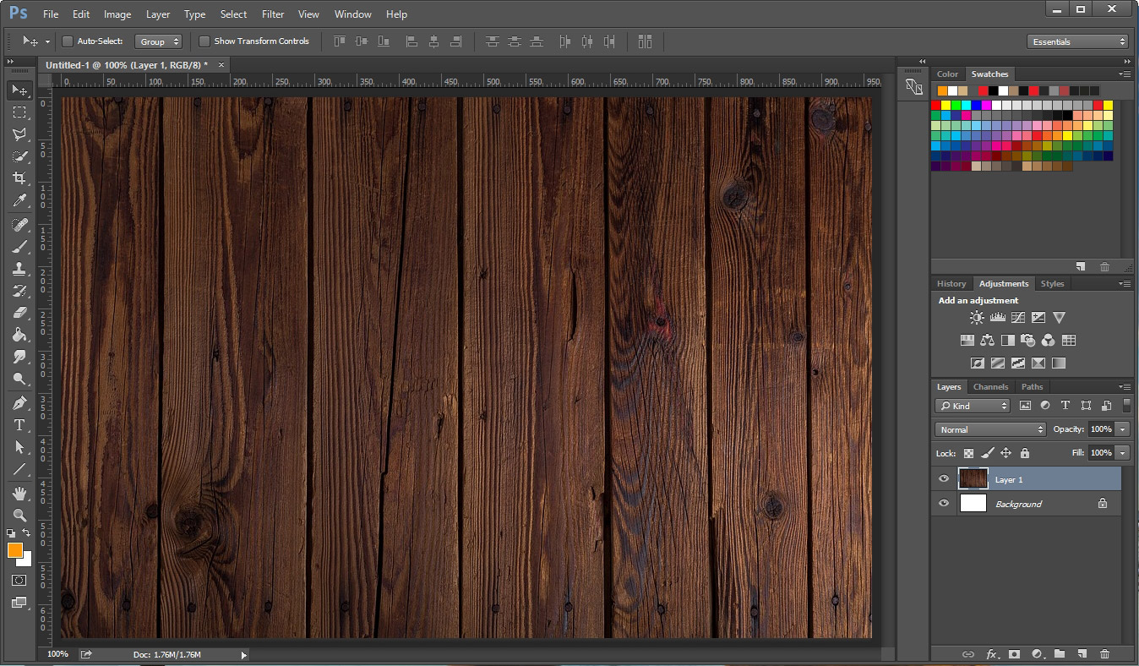The width and height of the screenshot is (1139, 666).
Task: Click the 100% zoom level field
Action: pyautogui.click(x=57, y=654)
